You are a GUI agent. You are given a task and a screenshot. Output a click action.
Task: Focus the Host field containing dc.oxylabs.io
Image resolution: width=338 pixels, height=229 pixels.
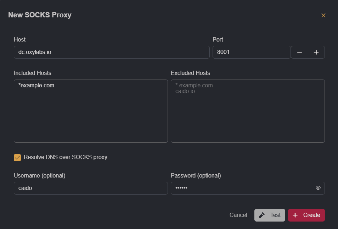[x=112, y=52]
